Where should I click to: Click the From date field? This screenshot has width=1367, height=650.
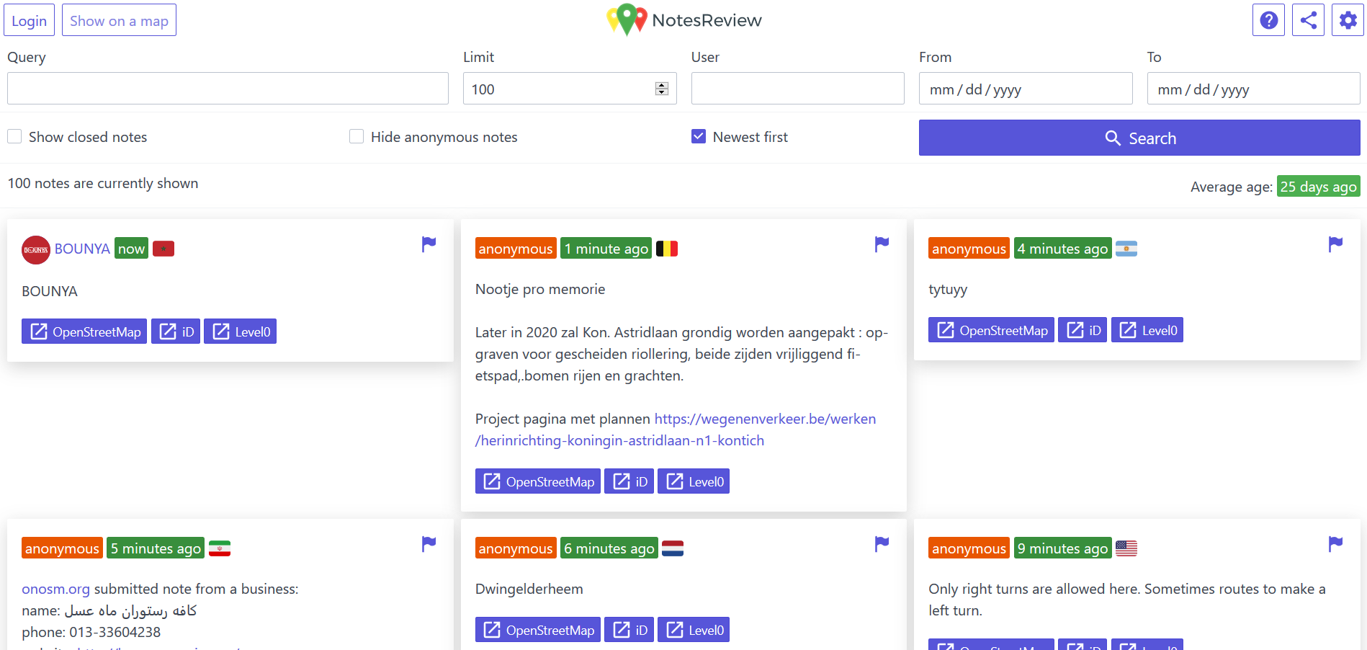tap(1026, 89)
